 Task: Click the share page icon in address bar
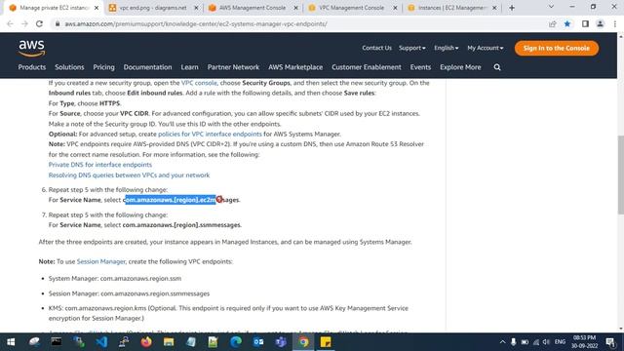tap(553, 23)
